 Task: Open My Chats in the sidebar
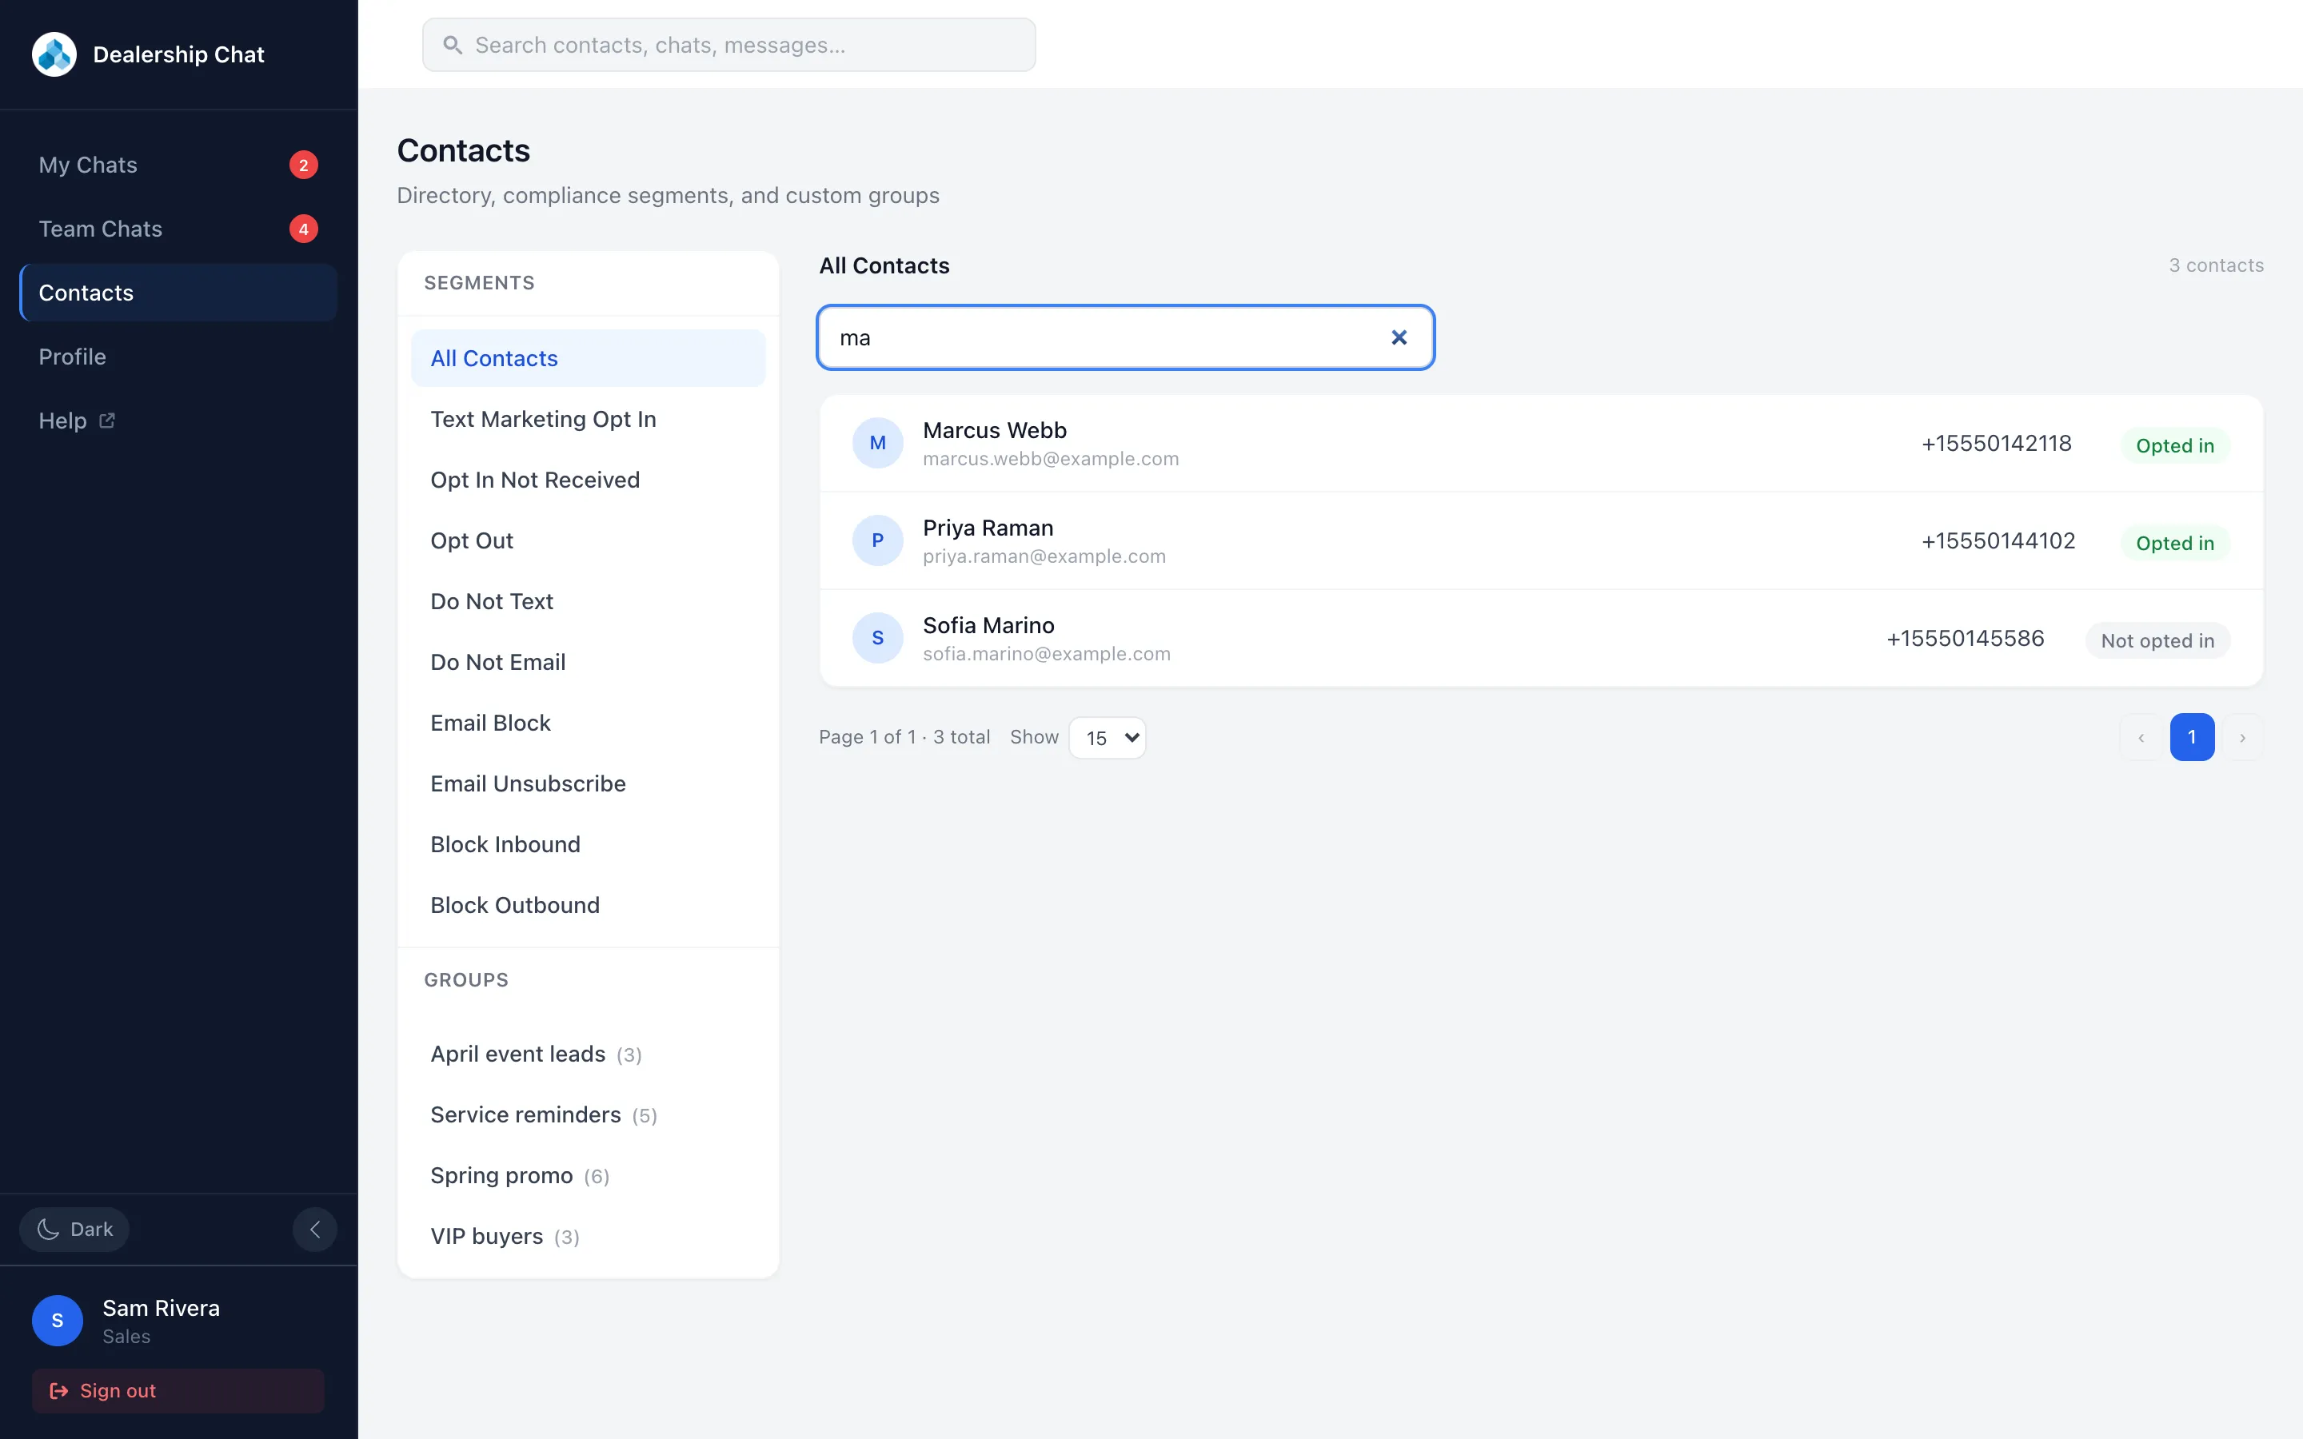178,165
